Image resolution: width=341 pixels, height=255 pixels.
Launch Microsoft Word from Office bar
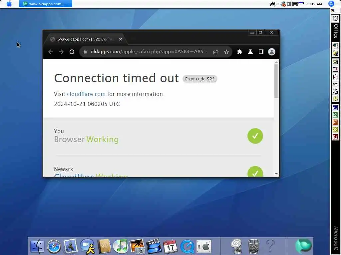(335, 108)
